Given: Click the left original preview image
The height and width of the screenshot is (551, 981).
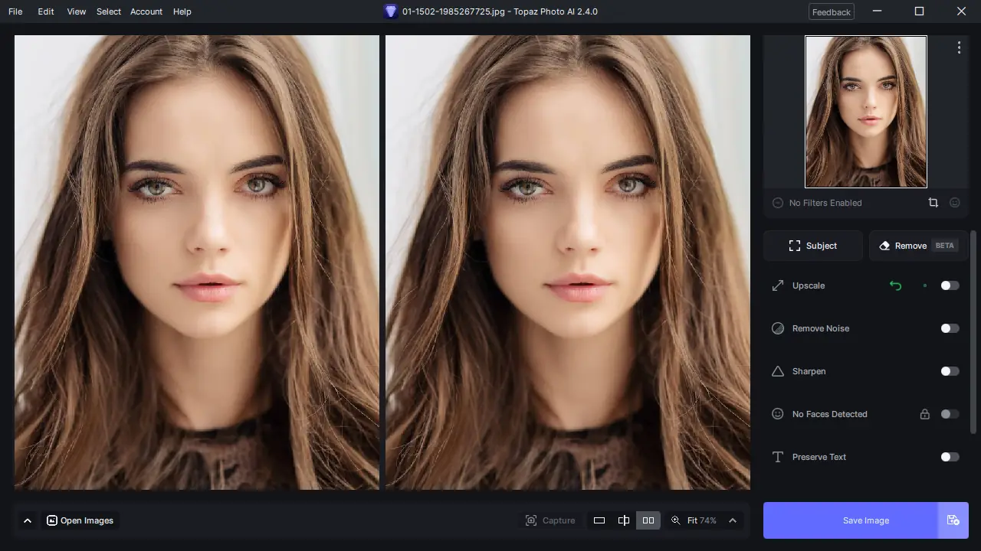Looking at the screenshot, I should [x=197, y=262].
